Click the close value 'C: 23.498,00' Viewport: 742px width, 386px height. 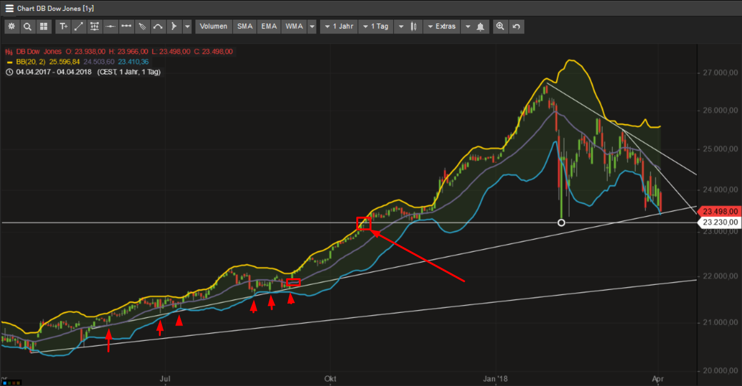[213, 51]
